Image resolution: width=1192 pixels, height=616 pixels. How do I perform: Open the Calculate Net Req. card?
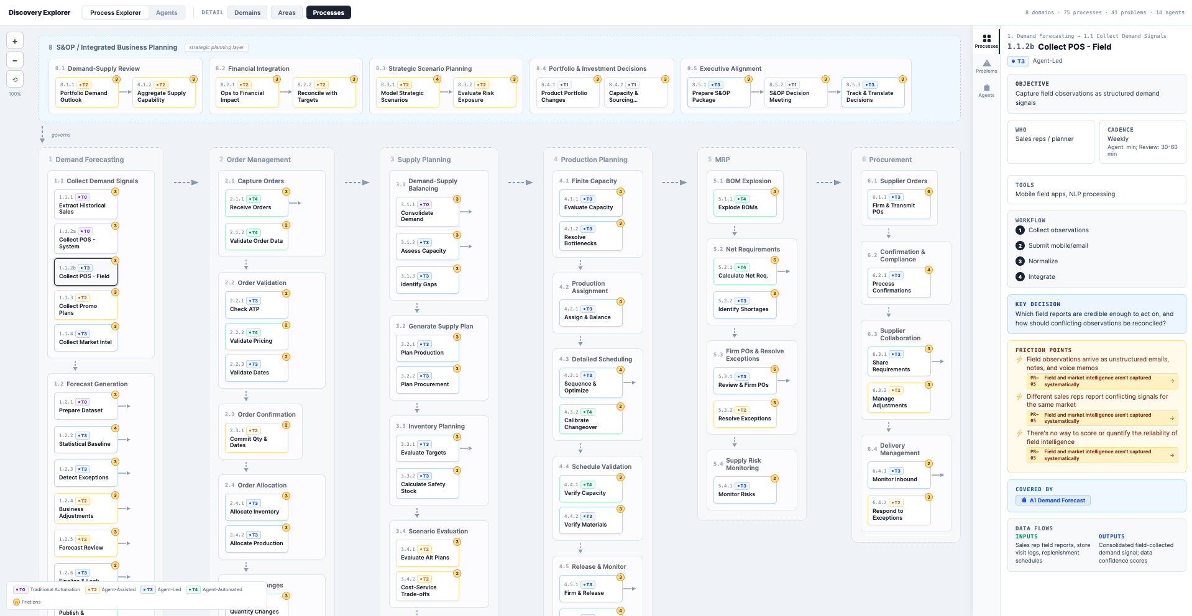click(745, 271)
